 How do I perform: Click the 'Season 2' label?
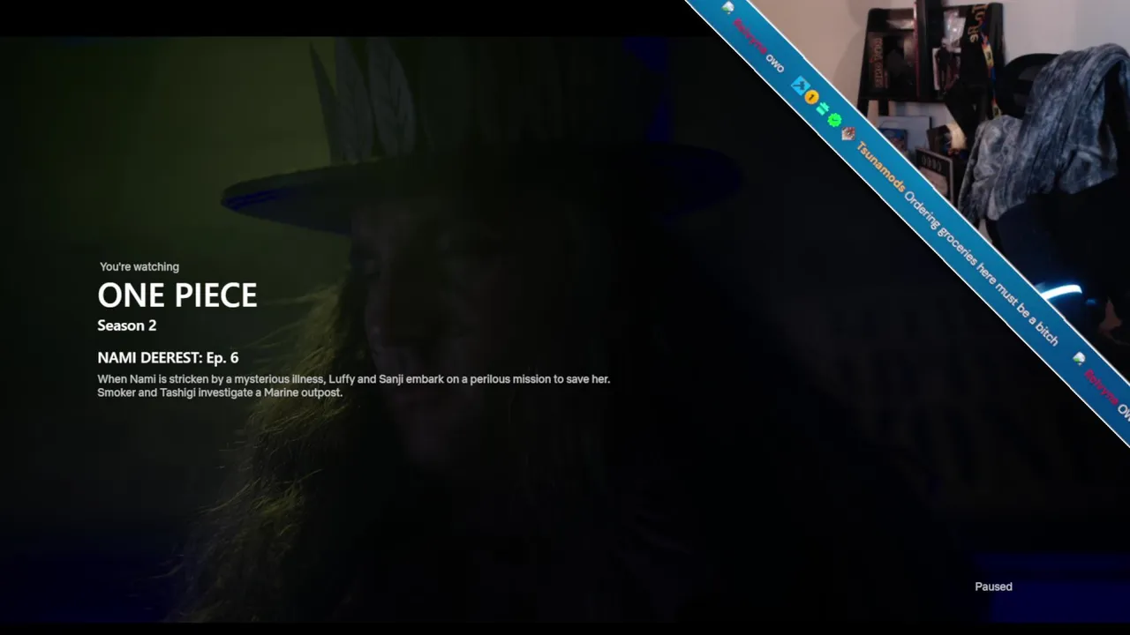pyautogui.click(x=127, y=325)
